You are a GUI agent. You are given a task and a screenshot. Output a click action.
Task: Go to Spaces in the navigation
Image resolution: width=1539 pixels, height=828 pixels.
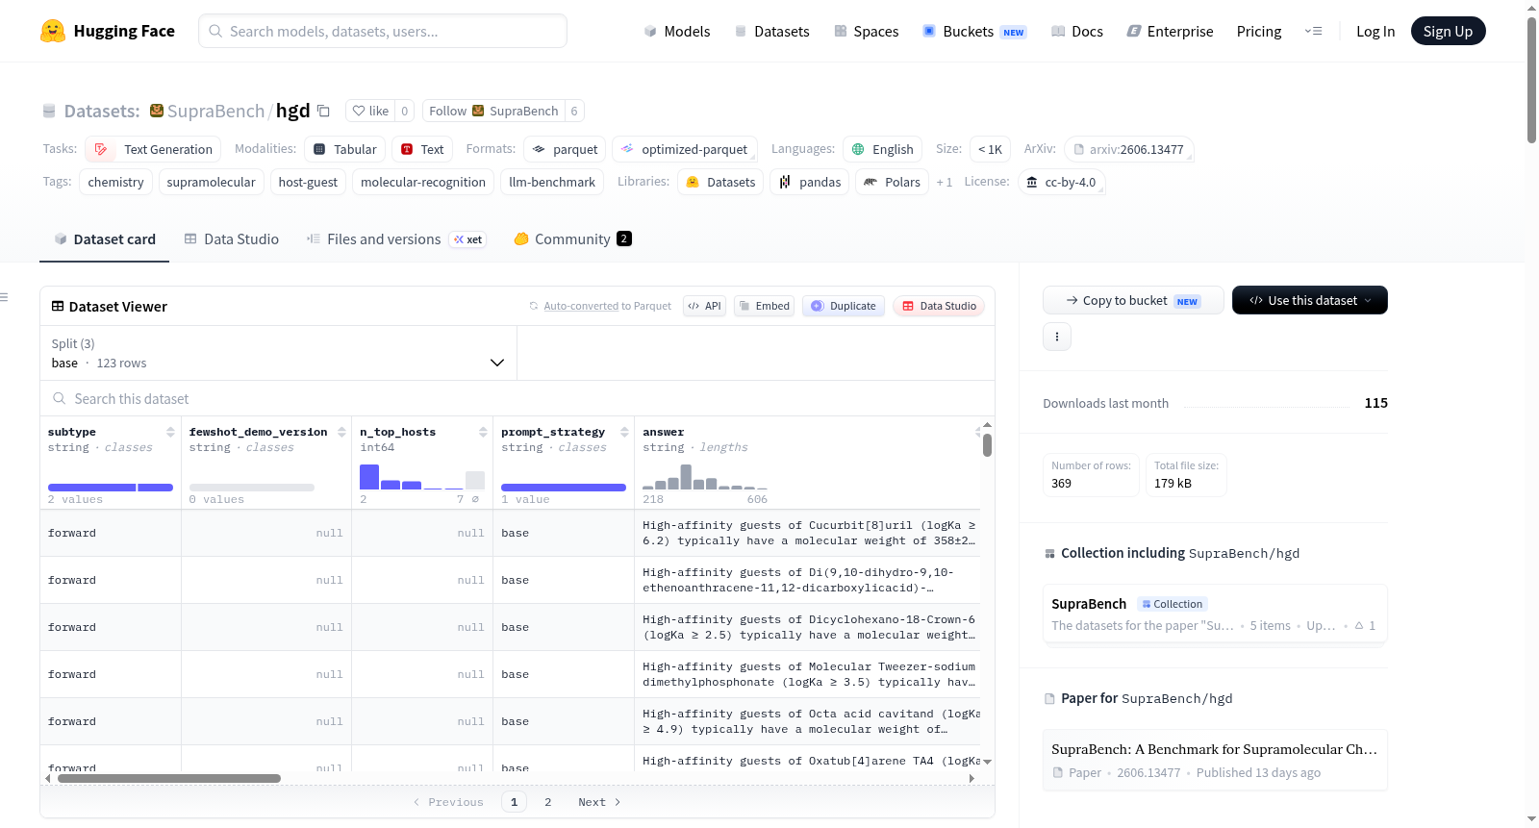[867, 31]
